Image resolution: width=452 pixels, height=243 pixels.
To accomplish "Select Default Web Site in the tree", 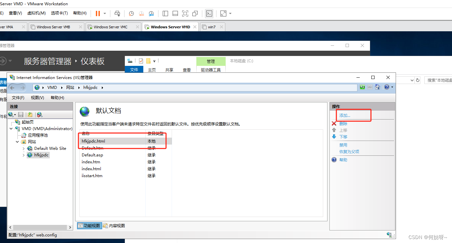I will click(50, 148).
